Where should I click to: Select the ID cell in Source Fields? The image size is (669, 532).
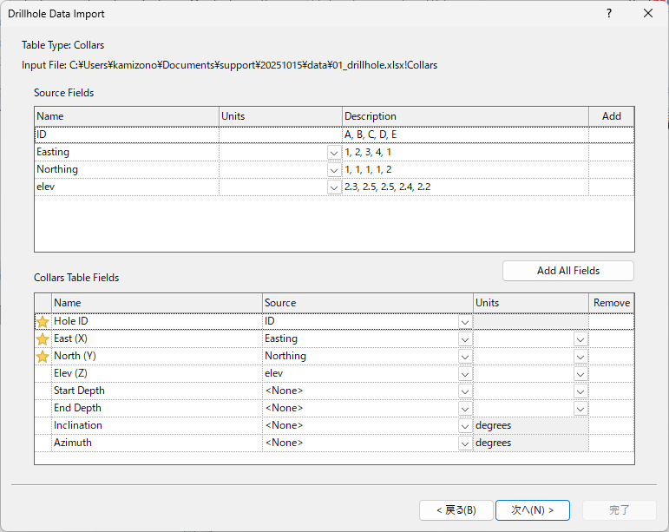coord(126,135)
